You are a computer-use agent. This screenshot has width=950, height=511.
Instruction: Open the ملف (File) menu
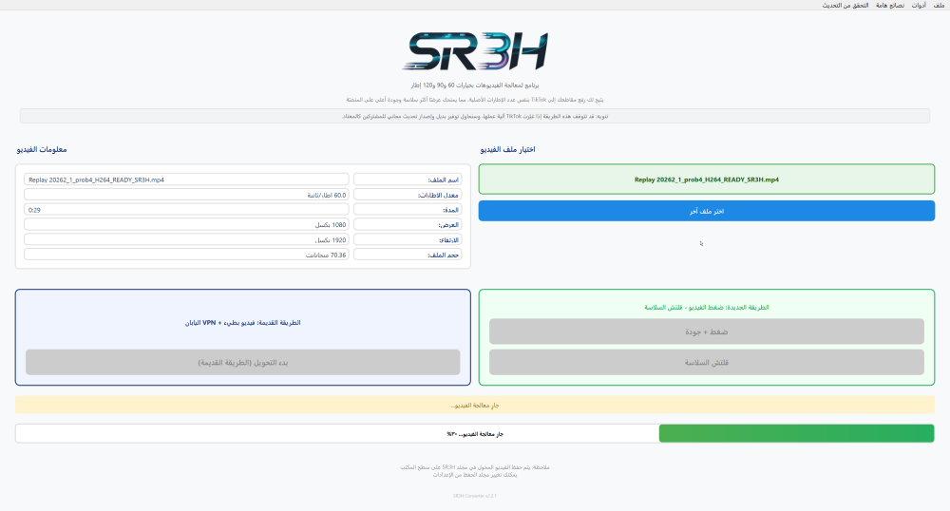[939, 5]
